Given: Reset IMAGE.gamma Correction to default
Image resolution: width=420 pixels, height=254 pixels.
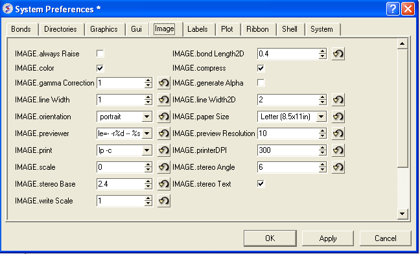Looking at the screenshot, I should coord(164,83).
